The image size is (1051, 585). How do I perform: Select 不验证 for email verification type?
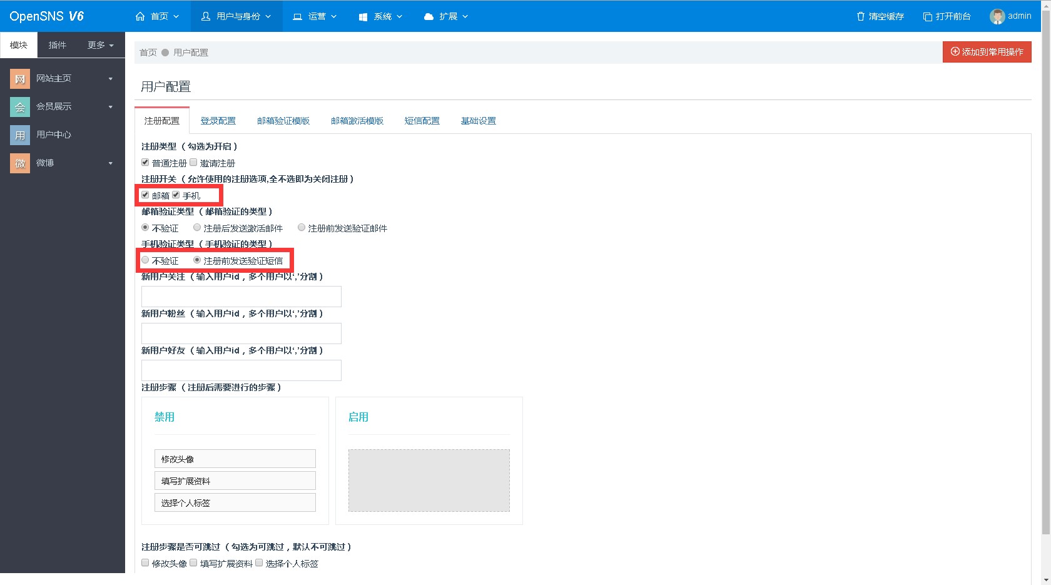145,227
